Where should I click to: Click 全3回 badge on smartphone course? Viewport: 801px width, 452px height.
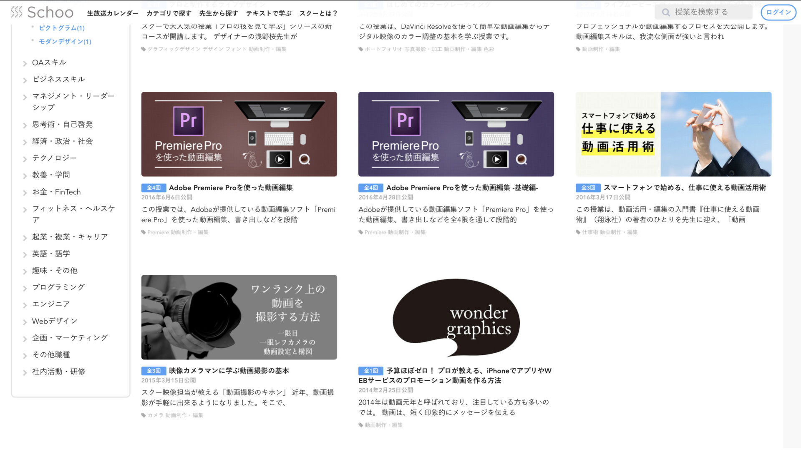pyautogui.click(x=588, y=188)
